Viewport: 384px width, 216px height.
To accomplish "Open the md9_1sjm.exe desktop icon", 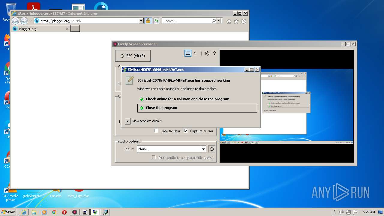I will coord(78,193).
